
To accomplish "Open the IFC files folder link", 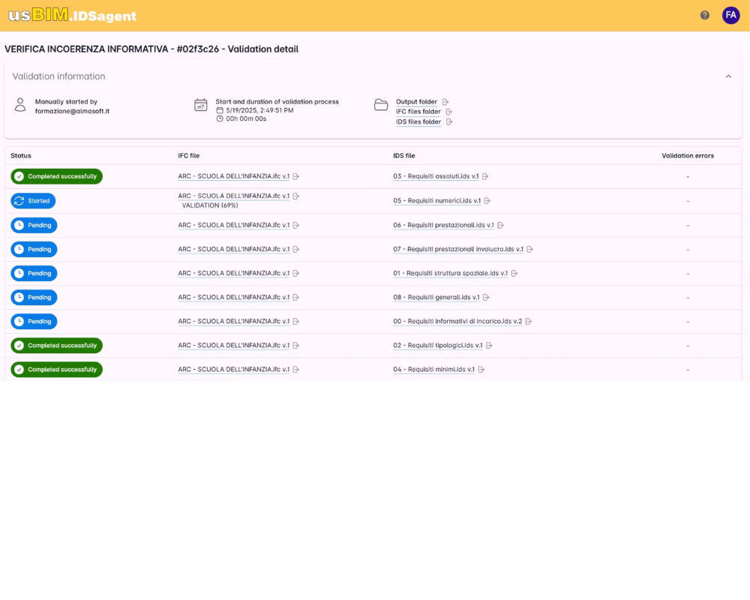I will click(x=418, y=112).
